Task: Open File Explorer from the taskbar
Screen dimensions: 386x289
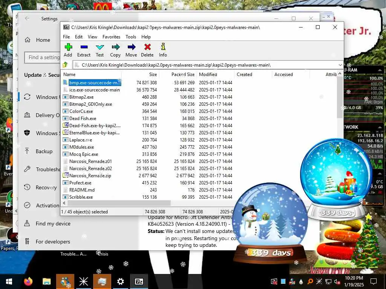Action: point(46,281)
